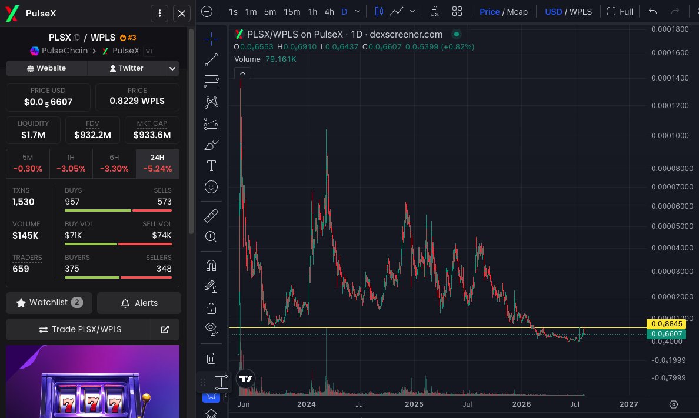
Task: Collapse the chart legend chevron
Action: coord(242,73)
